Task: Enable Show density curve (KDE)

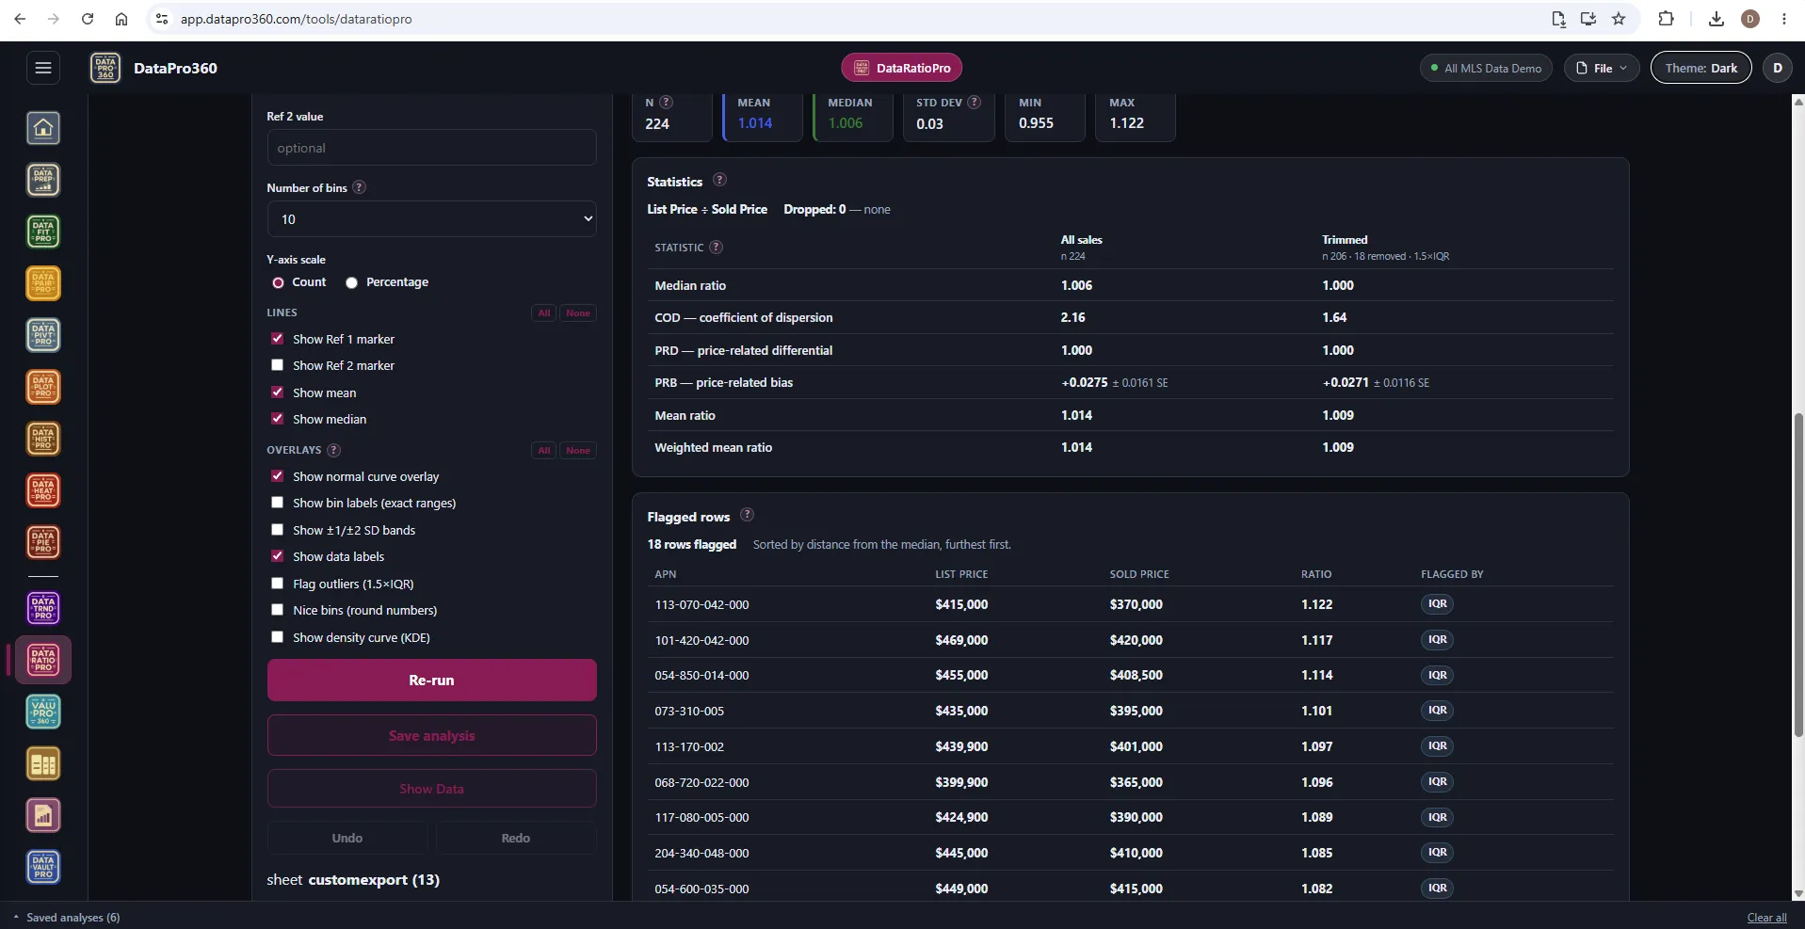Action: (277, 637)
